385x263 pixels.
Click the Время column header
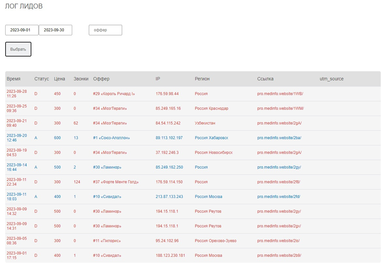pos(13,79)
